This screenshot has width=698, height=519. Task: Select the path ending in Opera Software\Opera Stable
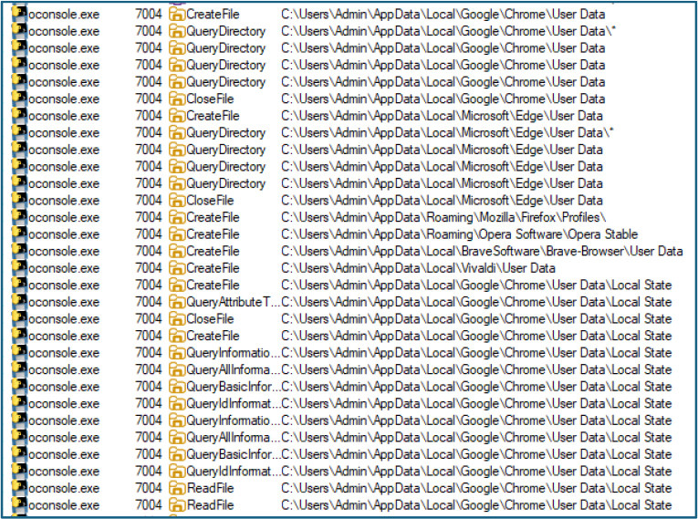(x=459, y=234)
